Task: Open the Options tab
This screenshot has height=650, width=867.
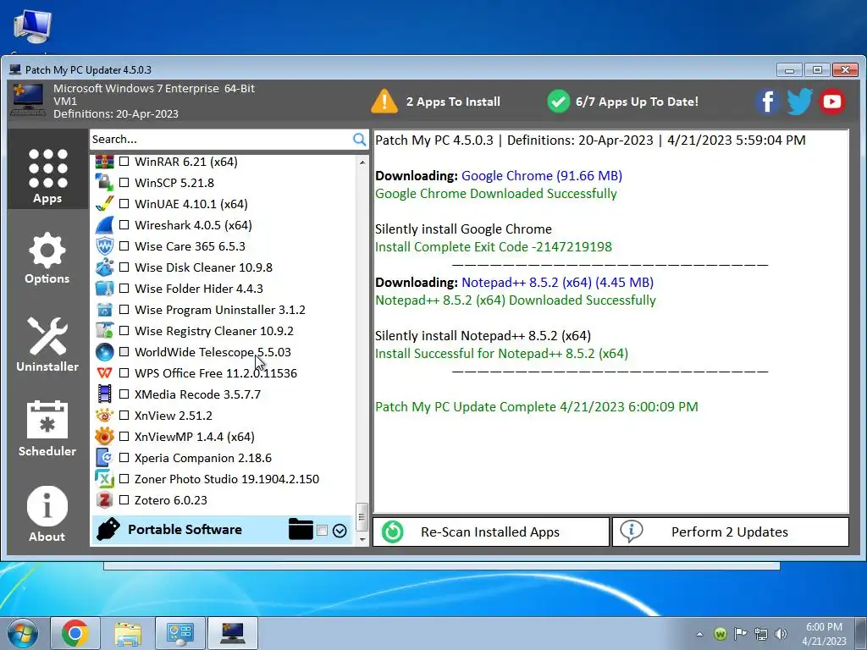Action: click(47, 258)
